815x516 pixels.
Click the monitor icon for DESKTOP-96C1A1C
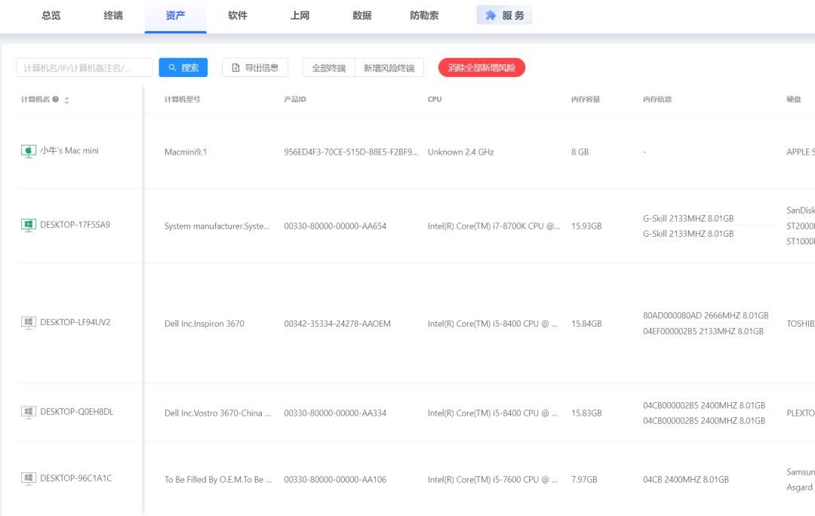(28, 478)
